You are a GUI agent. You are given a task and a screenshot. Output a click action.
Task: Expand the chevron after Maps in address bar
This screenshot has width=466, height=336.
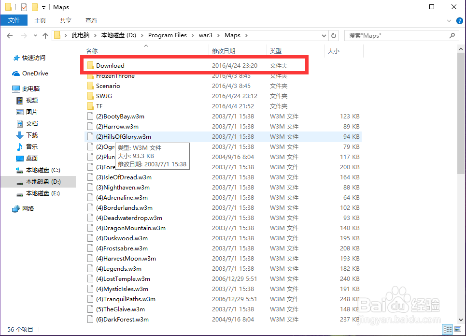pos(246,35)
